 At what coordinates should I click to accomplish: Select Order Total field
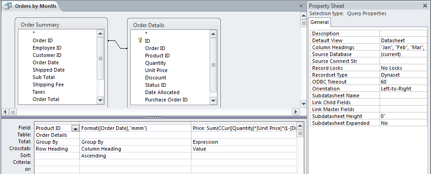point(46,99)
